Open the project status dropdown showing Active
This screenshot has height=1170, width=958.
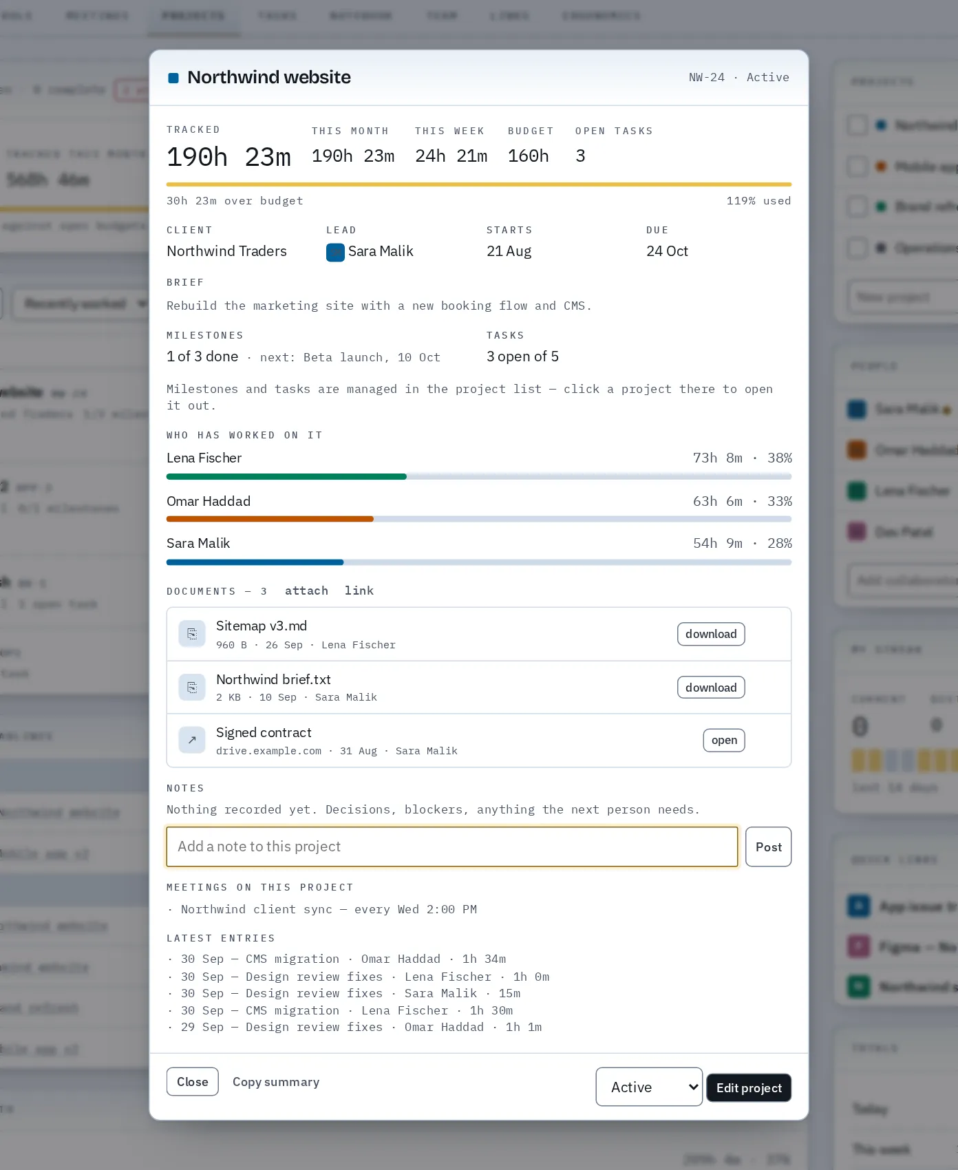pos(649,1087)
